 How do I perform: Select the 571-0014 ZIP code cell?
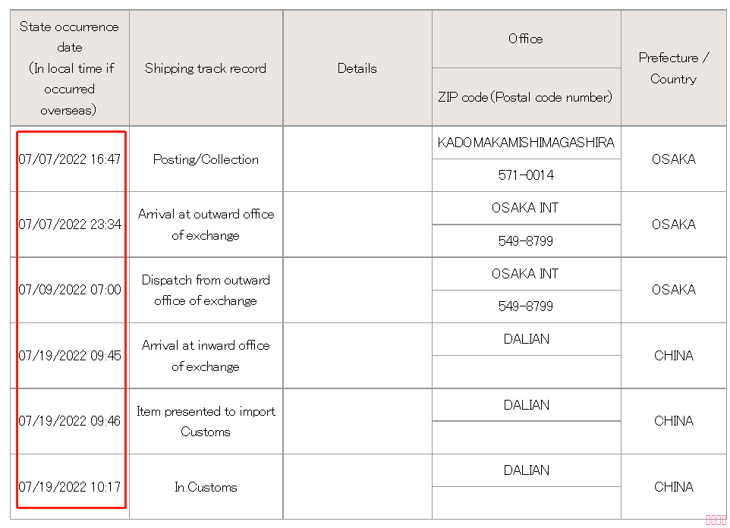526,175
